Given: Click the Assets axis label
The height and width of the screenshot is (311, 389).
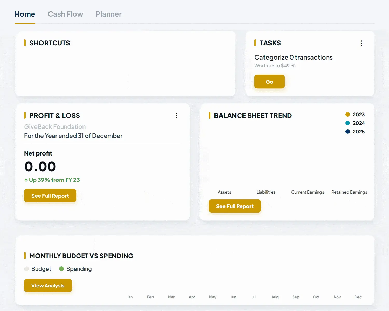Looking at the screenshot, I should (x=224, y=192).
